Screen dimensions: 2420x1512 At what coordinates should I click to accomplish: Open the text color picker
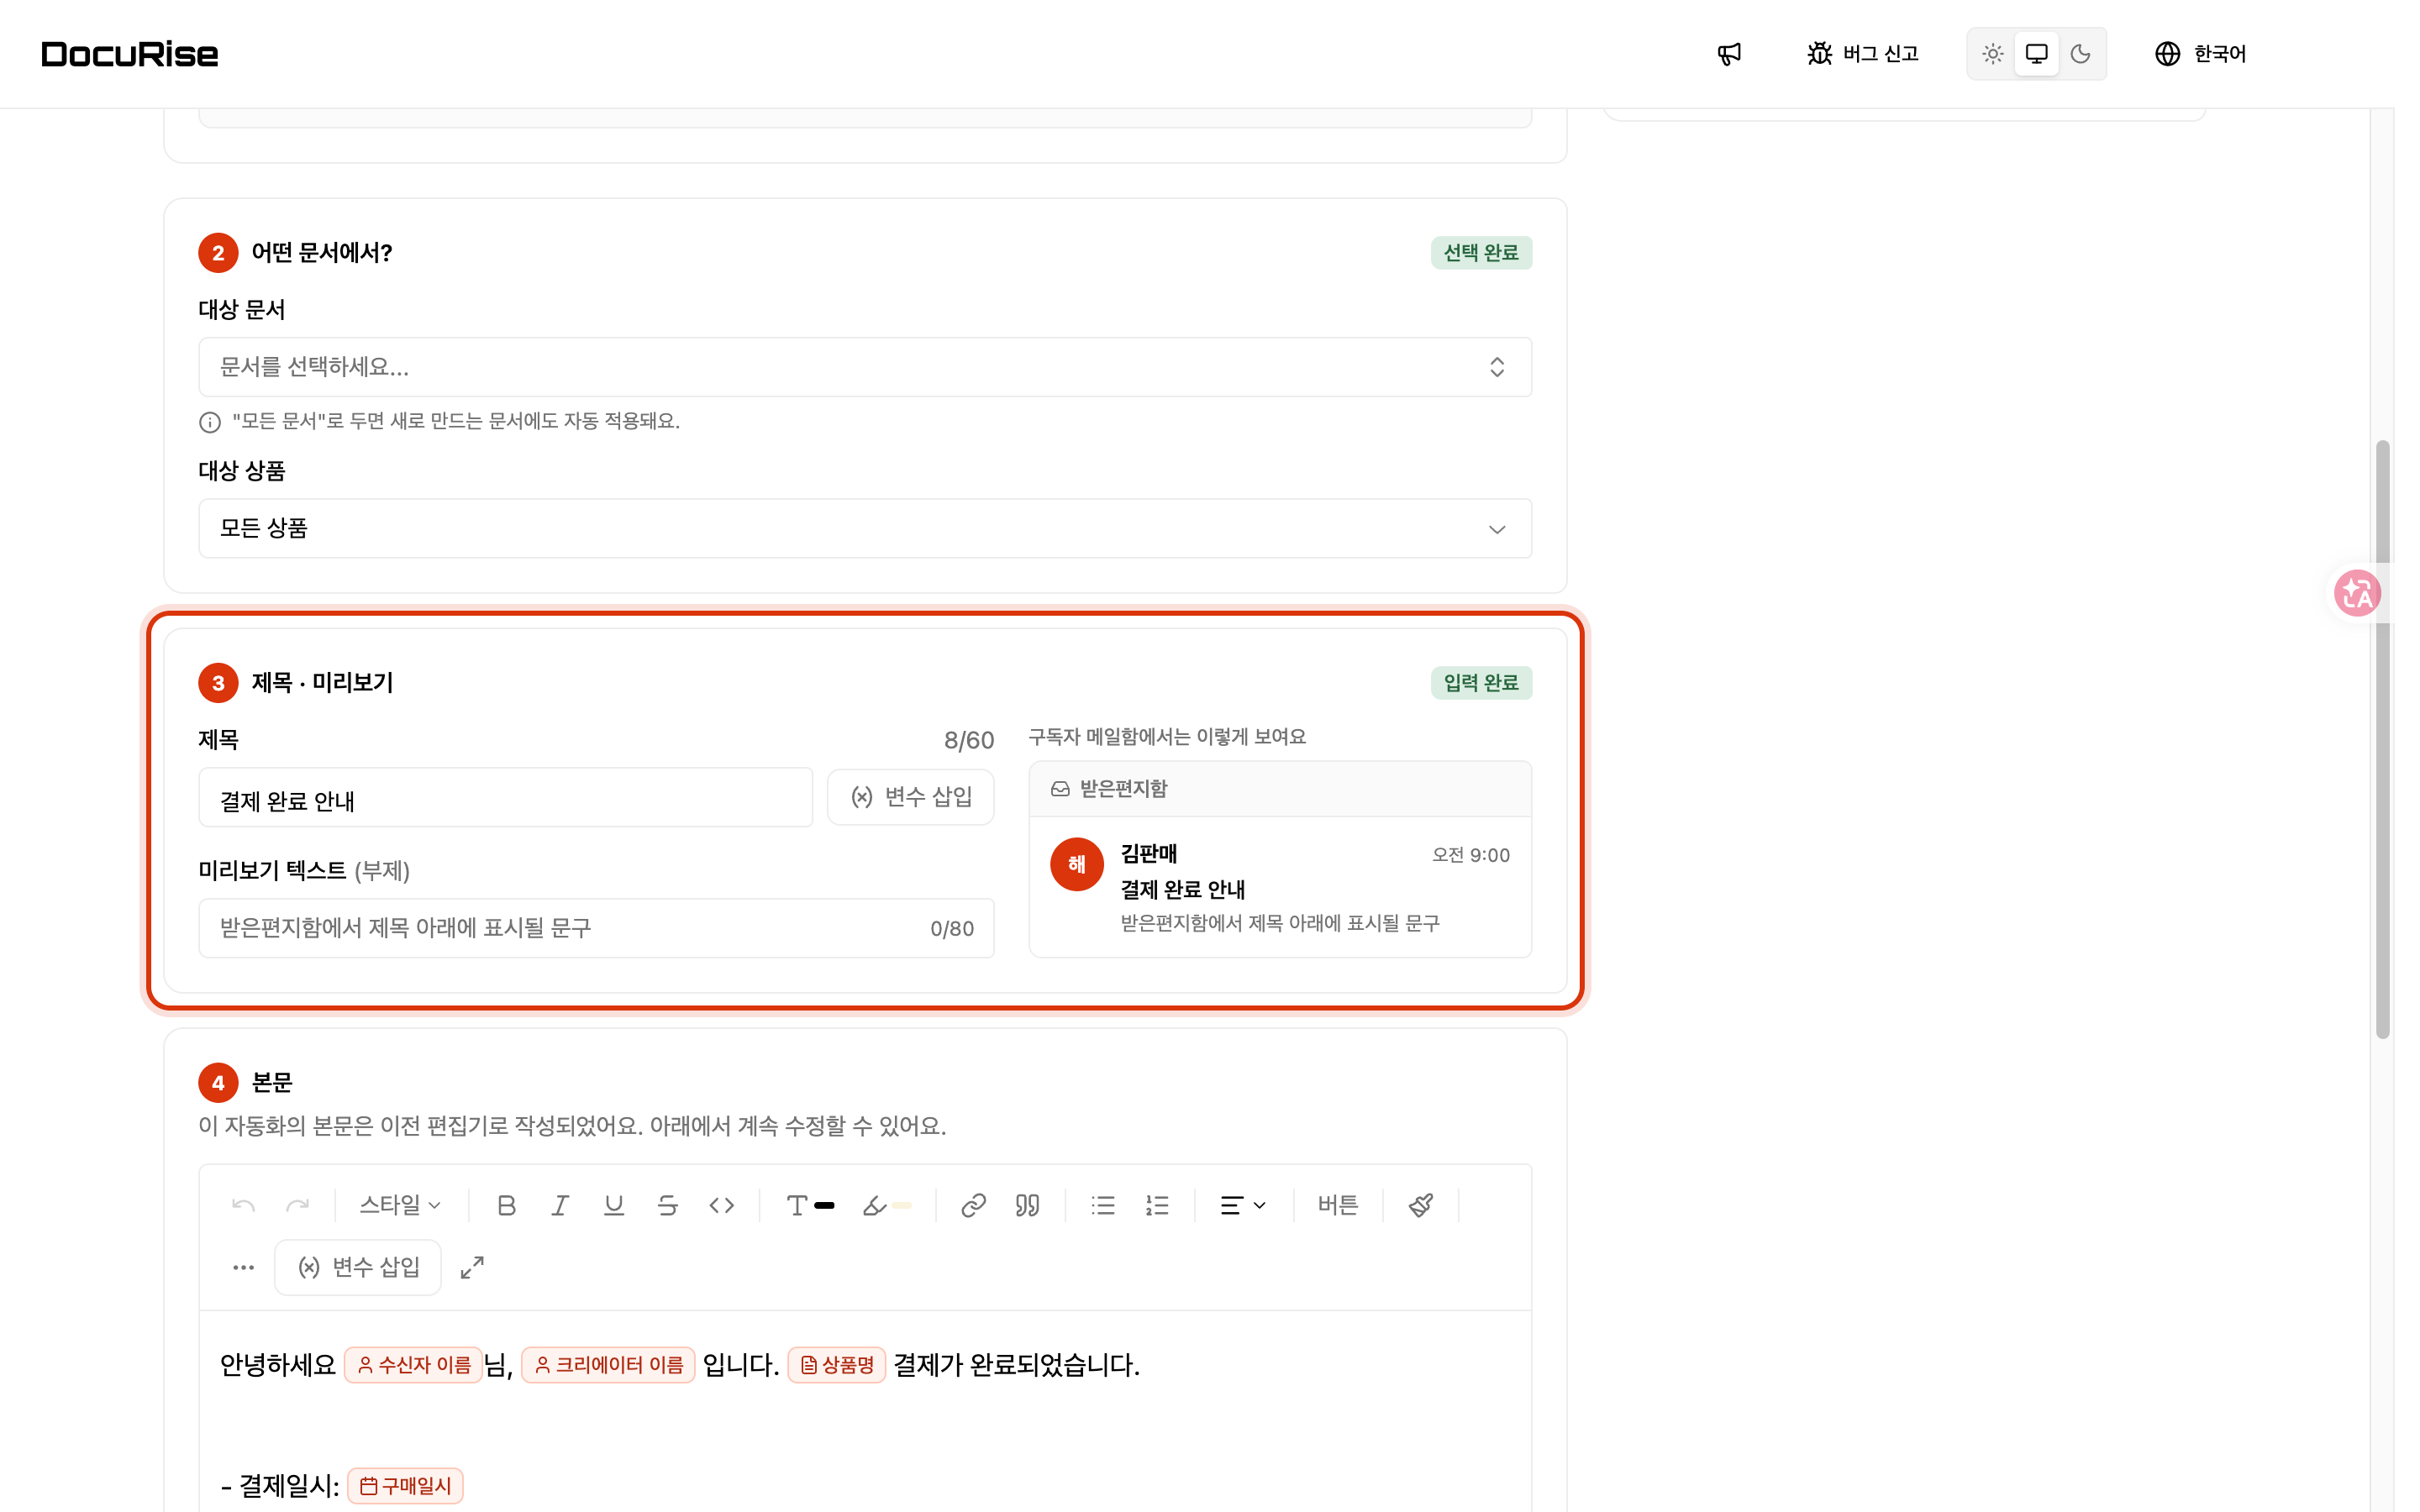coord(810,1205)
